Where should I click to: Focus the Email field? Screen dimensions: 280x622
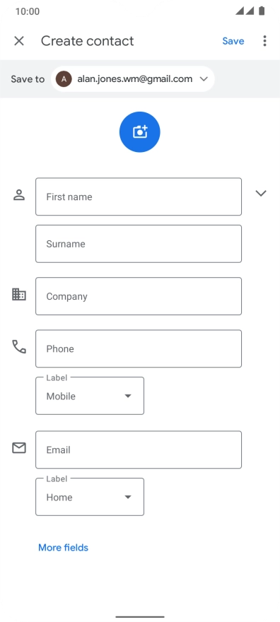click(139, 450)
